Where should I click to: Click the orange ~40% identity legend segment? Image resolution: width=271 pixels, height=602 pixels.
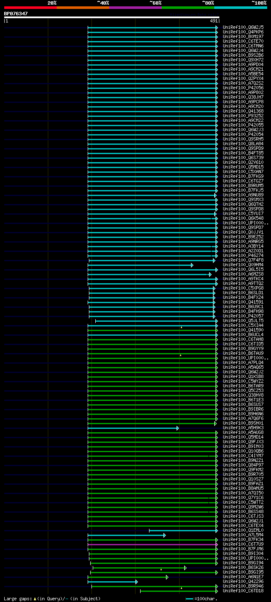point(83,8)
